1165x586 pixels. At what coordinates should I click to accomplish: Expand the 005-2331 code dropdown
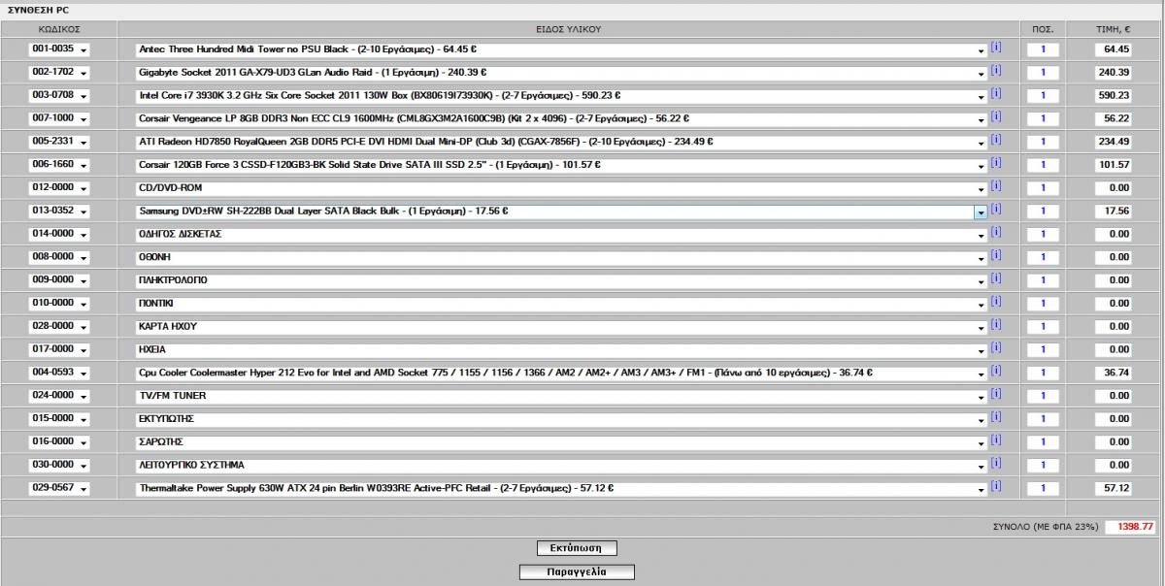(58, 142)
